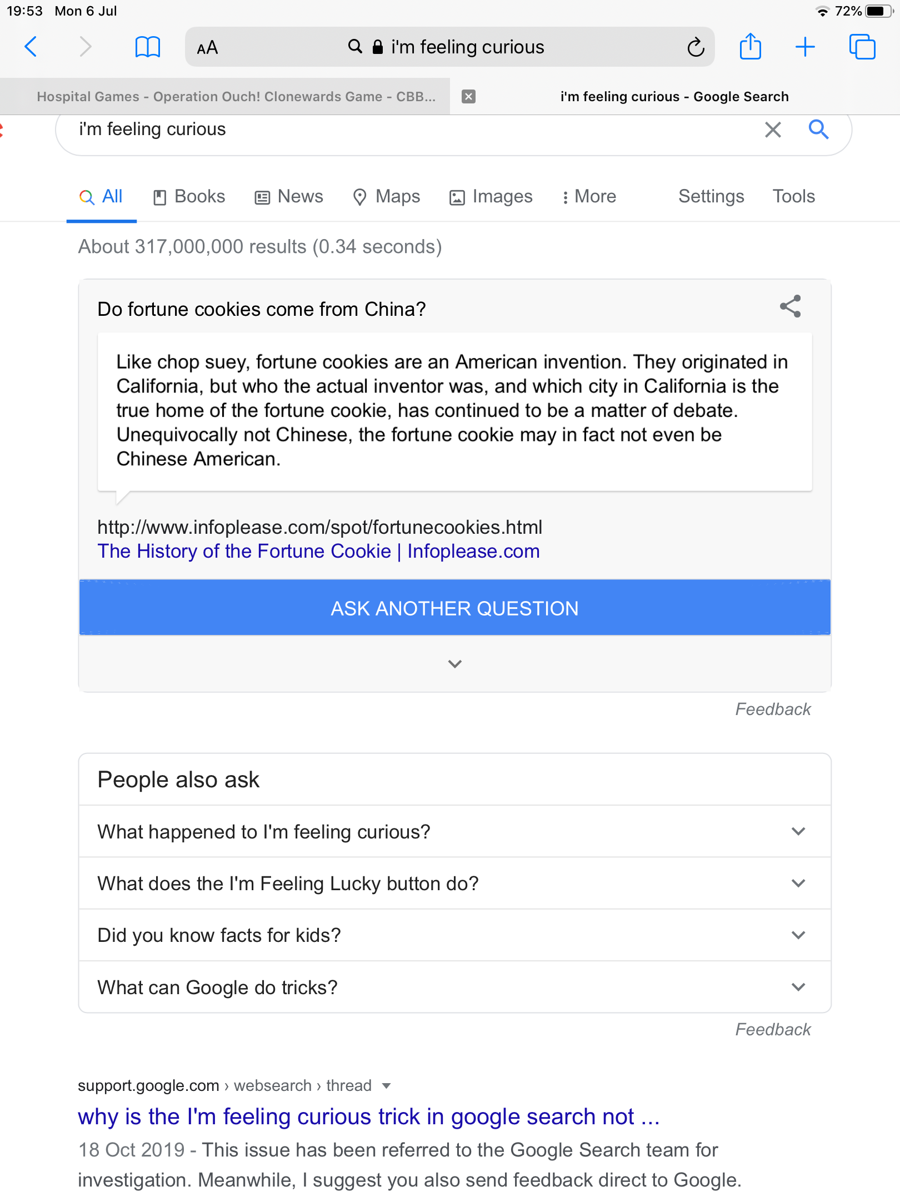The image size is (900, 1201).
Task: Expand the fun fact card chevron
Action: [455, 664]
